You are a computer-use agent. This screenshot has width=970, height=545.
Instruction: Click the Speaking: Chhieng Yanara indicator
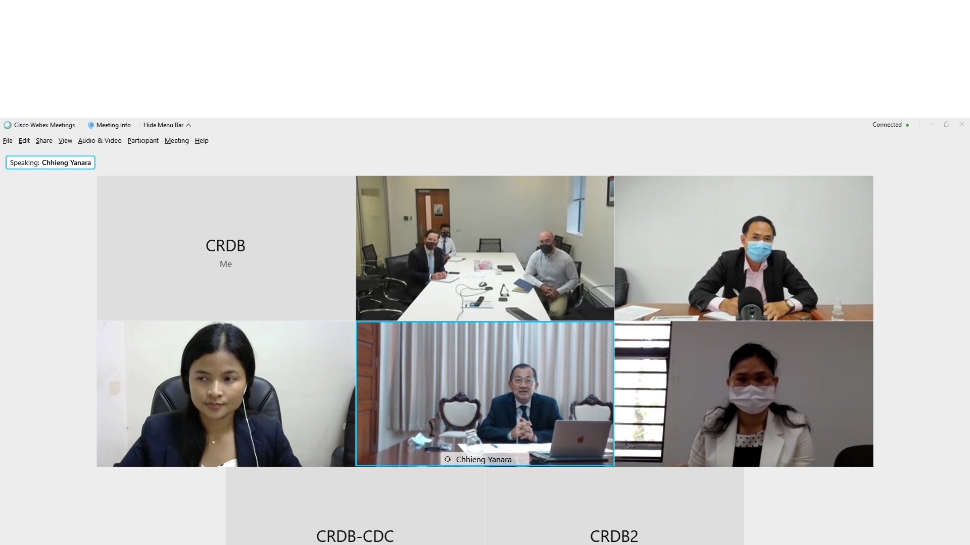(51, 162)
